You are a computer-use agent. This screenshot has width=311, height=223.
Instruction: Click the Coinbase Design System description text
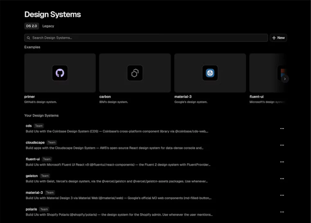[117, 131]
